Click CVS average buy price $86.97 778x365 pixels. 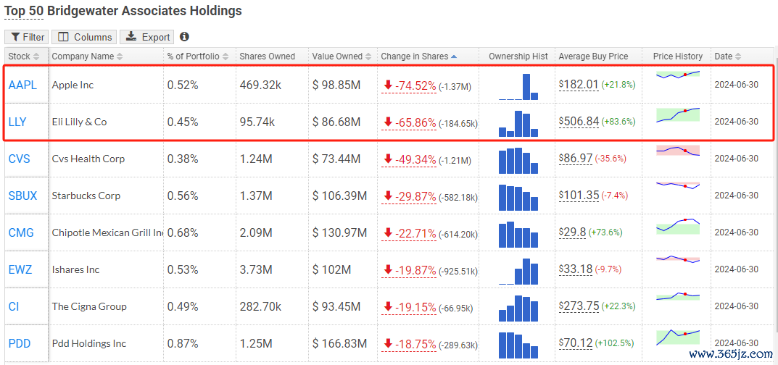tap(576, 159)
